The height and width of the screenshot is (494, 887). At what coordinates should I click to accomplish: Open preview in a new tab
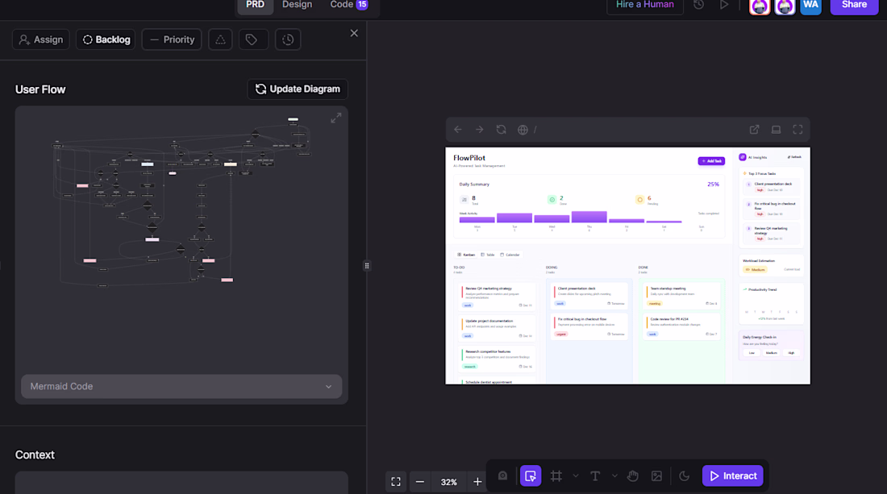tap(754, 130)
